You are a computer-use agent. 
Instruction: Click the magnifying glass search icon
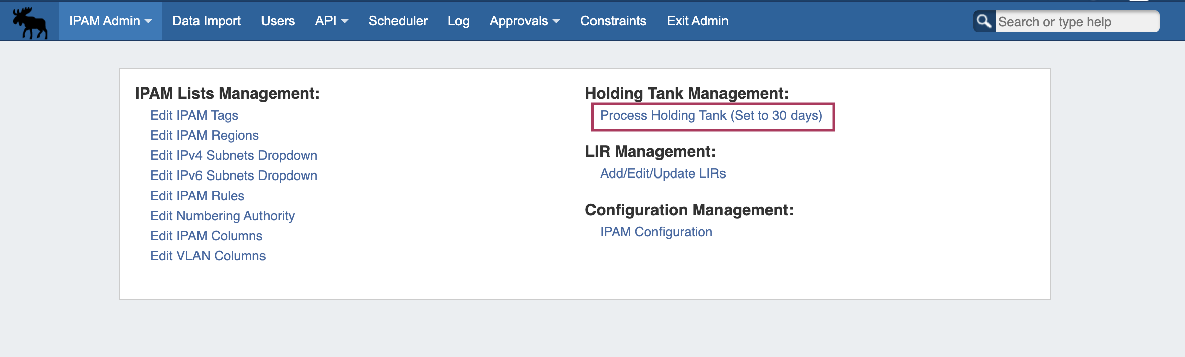click(984, 21)
